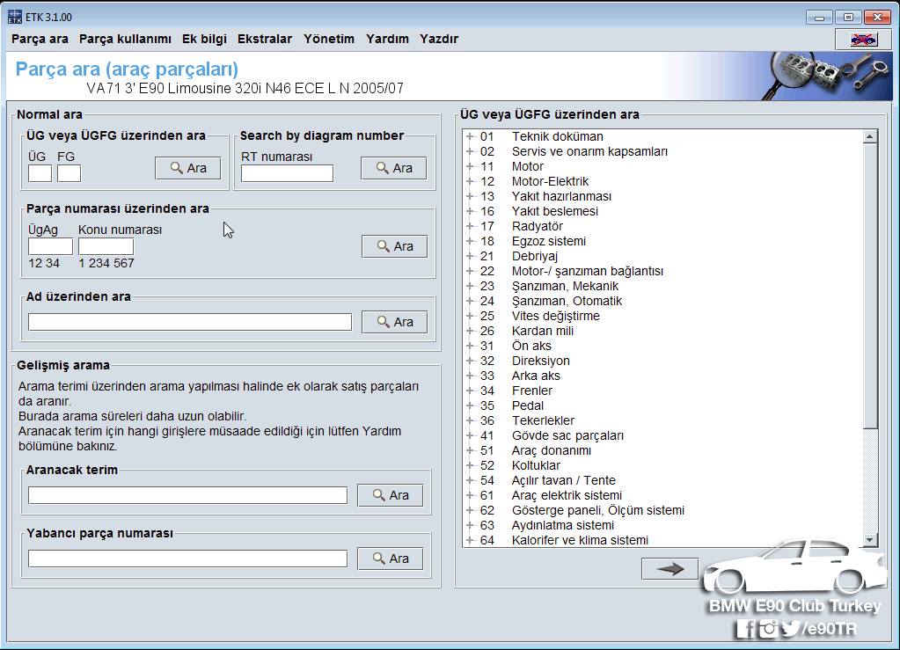Click Ara button for Yabancı parça numarası
The image size is (900, 650).
coord(391,559)
